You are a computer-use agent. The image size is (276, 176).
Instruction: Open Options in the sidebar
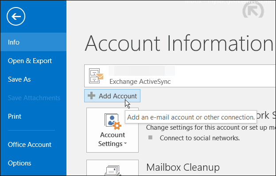[33, 163]
